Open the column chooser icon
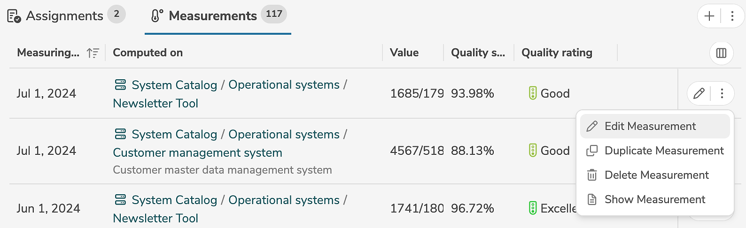The image size is (746, 228). 721,53
